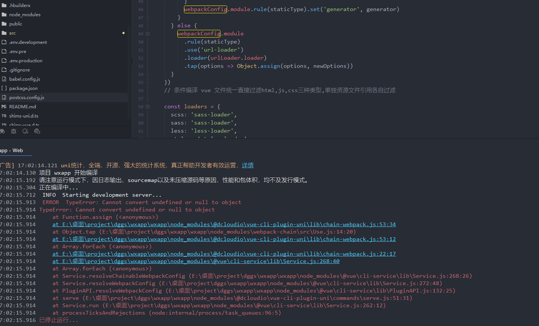This screenshot has width=539, height=326.
Task: Open chain-webpack.js:53:34 stack trace link
Action: (224, 224)
